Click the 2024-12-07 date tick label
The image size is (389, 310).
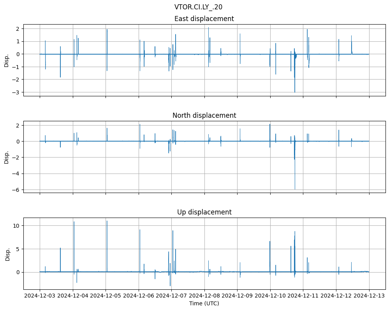point(171,296)
